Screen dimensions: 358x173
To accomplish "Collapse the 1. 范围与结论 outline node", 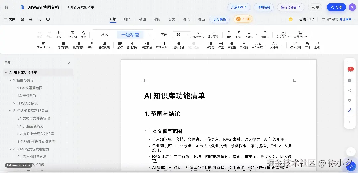I will 10,80.
